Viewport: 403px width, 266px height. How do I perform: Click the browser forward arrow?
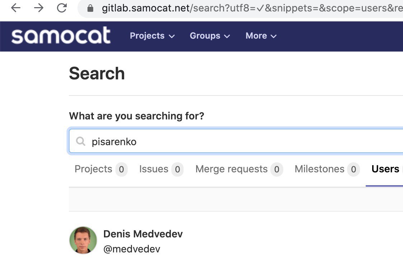[38, 8]
